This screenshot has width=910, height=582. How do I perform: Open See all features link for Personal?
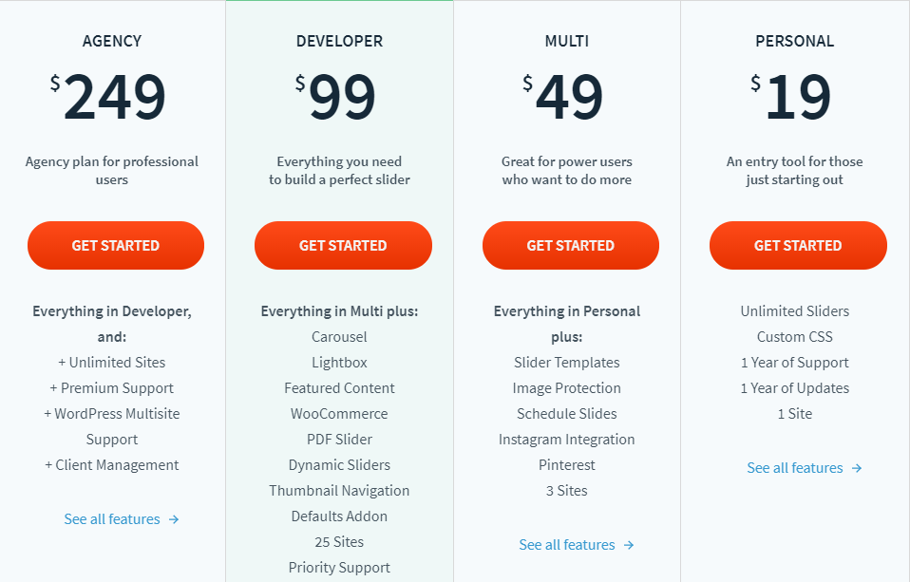click(x=794, y=468)
